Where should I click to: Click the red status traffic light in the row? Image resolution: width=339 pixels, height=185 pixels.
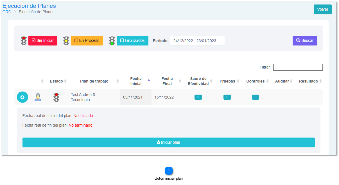coord(56,97)
